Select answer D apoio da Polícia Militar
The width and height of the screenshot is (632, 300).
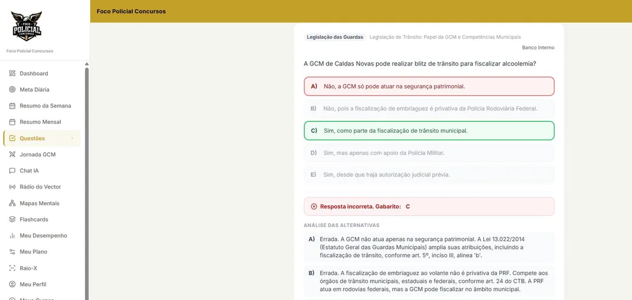point(429,153)
